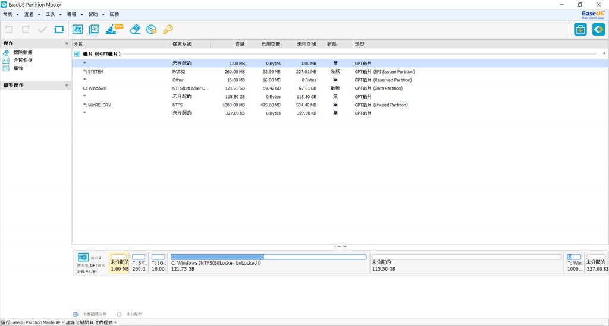Click the undo arrow in the toolbar

click(x=9, y=30)
